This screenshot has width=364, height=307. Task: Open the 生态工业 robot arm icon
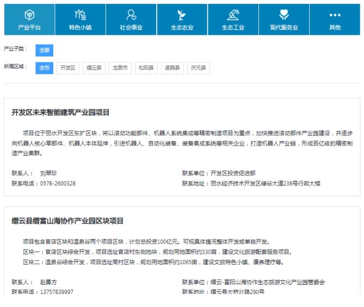pyautogui.click(x=233, y=14)
